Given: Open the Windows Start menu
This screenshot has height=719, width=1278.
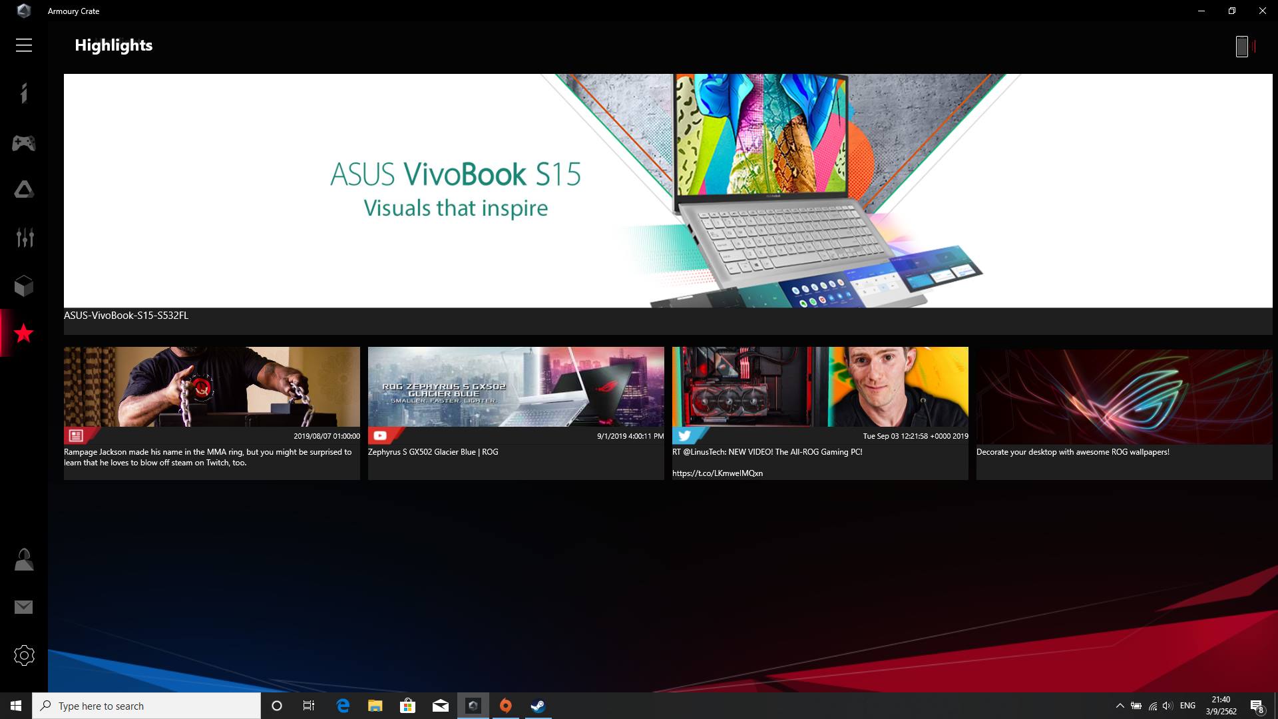Looking at the screenshot, I should pyautogui.click(x=16, y=706).
